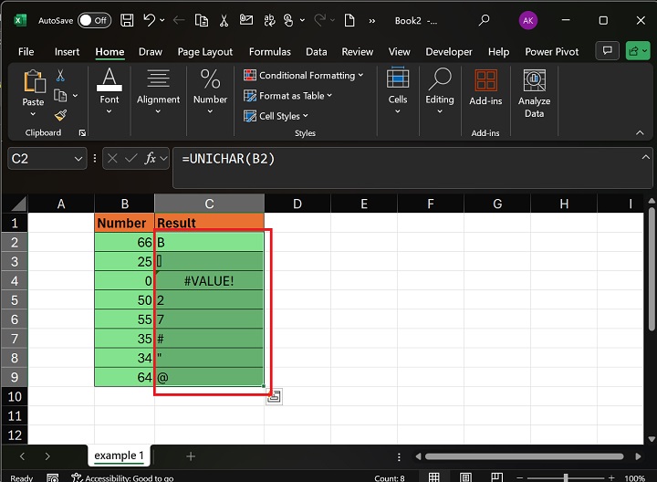
Task: Click the Cut scissors icon
Action: pyautogui.click(x=60, y=76)
